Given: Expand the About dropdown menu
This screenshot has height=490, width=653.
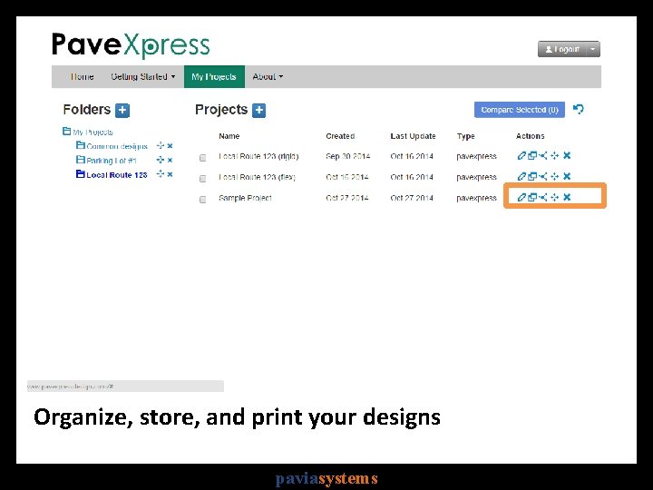Looking at the screenshot, I should (268, 76).
